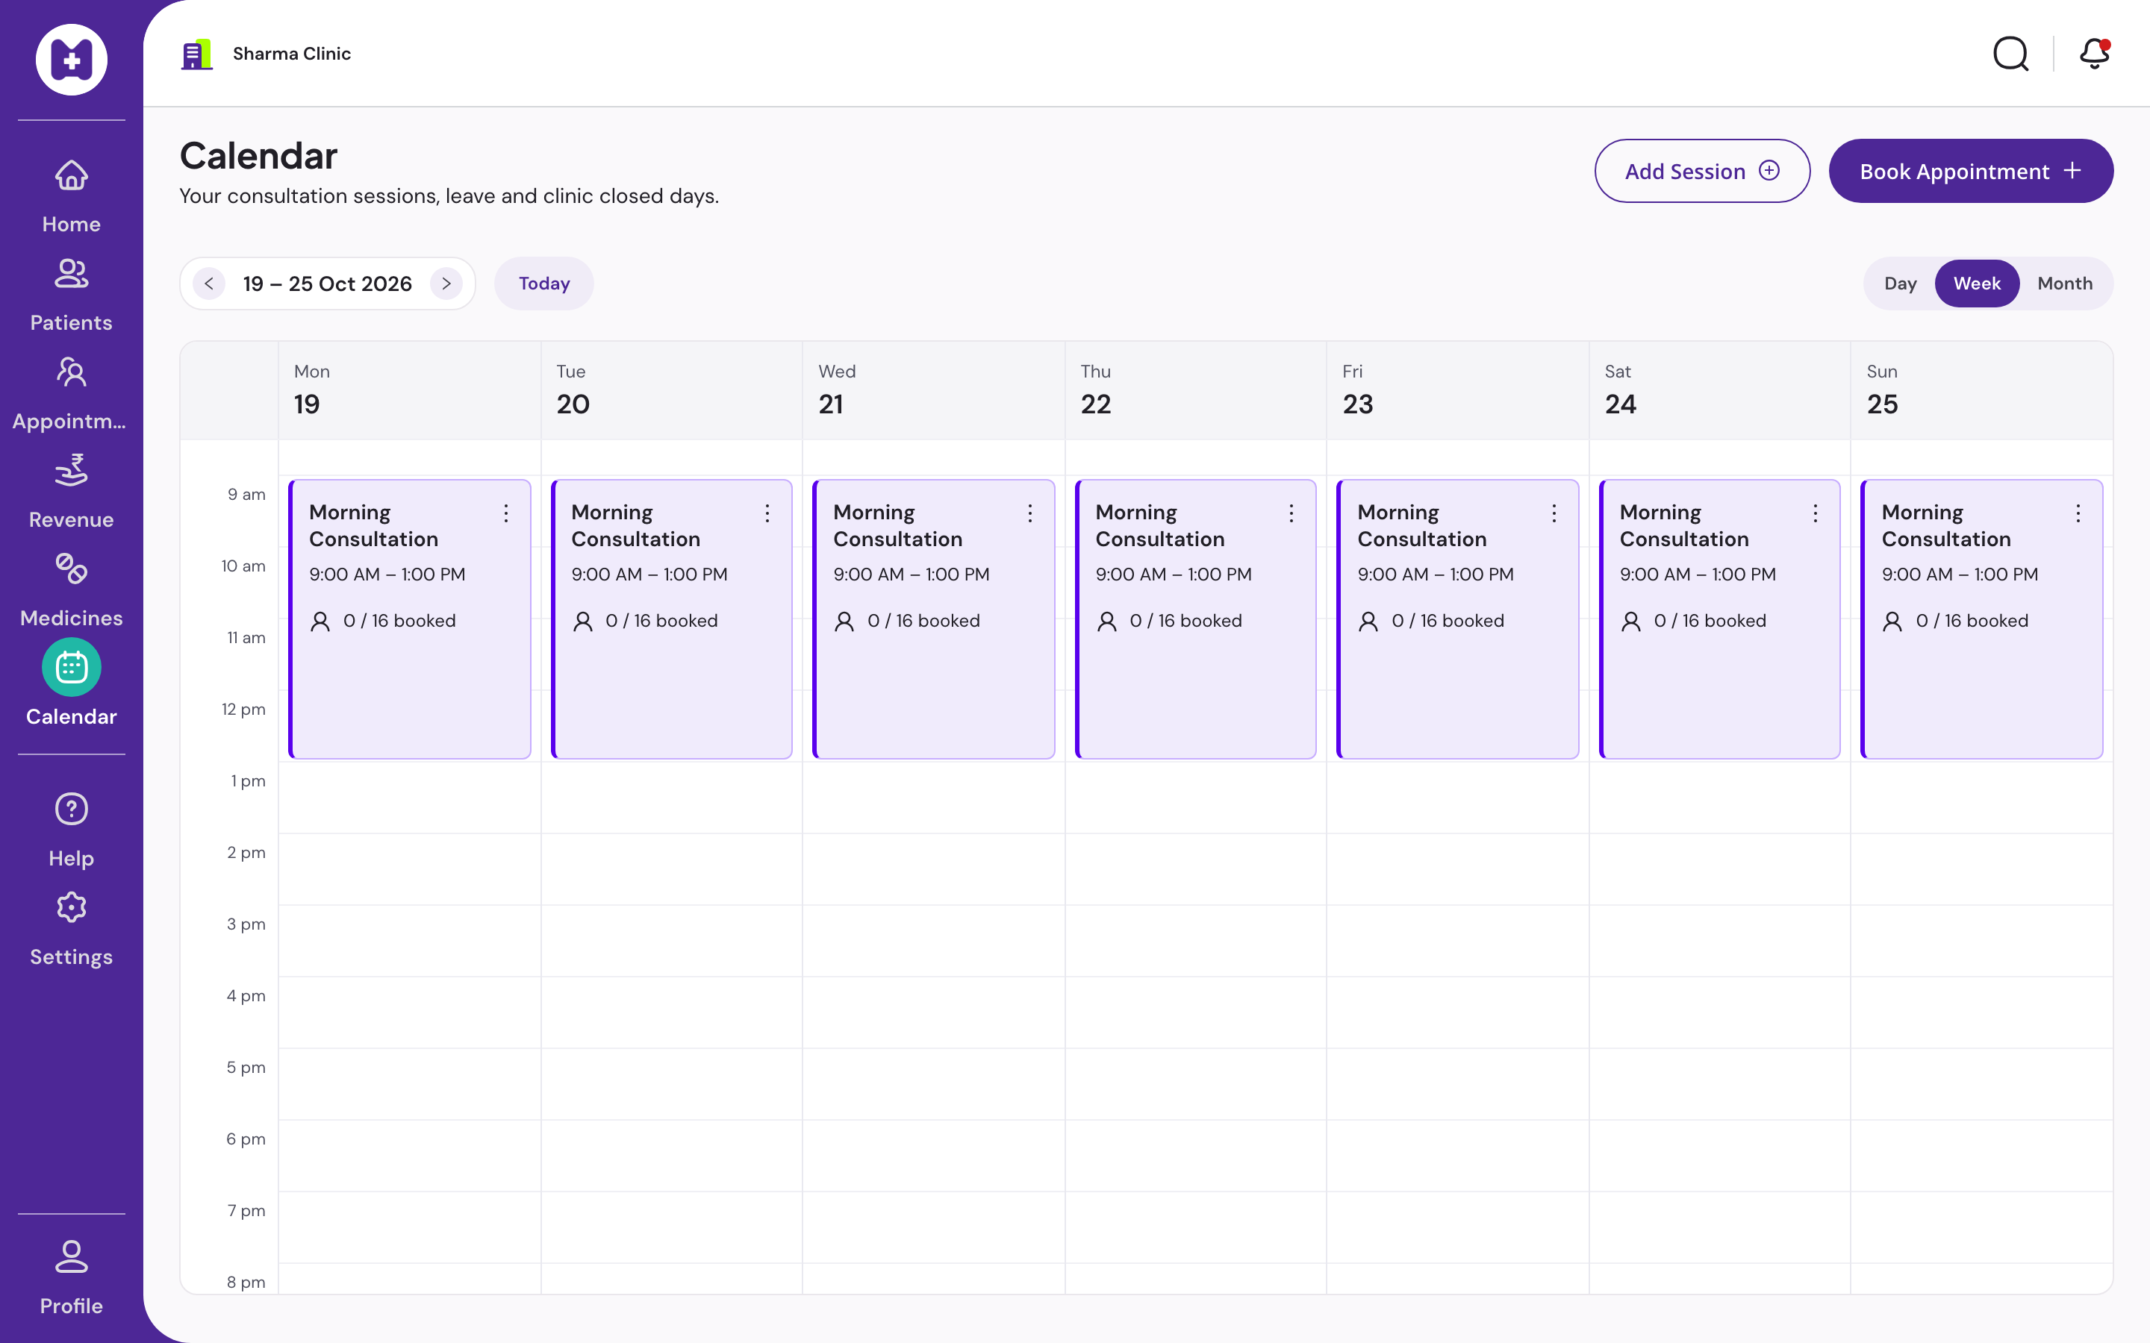The width and height of the screenshot is (2150, 1343).
Task: Switch to Month view
Action: [2065, 284]
